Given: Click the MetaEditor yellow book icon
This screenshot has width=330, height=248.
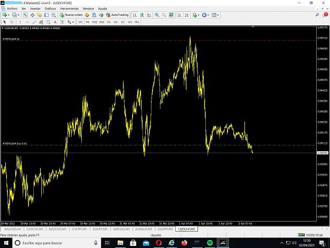Looking at the screenshot, I should tap(87, 15).
